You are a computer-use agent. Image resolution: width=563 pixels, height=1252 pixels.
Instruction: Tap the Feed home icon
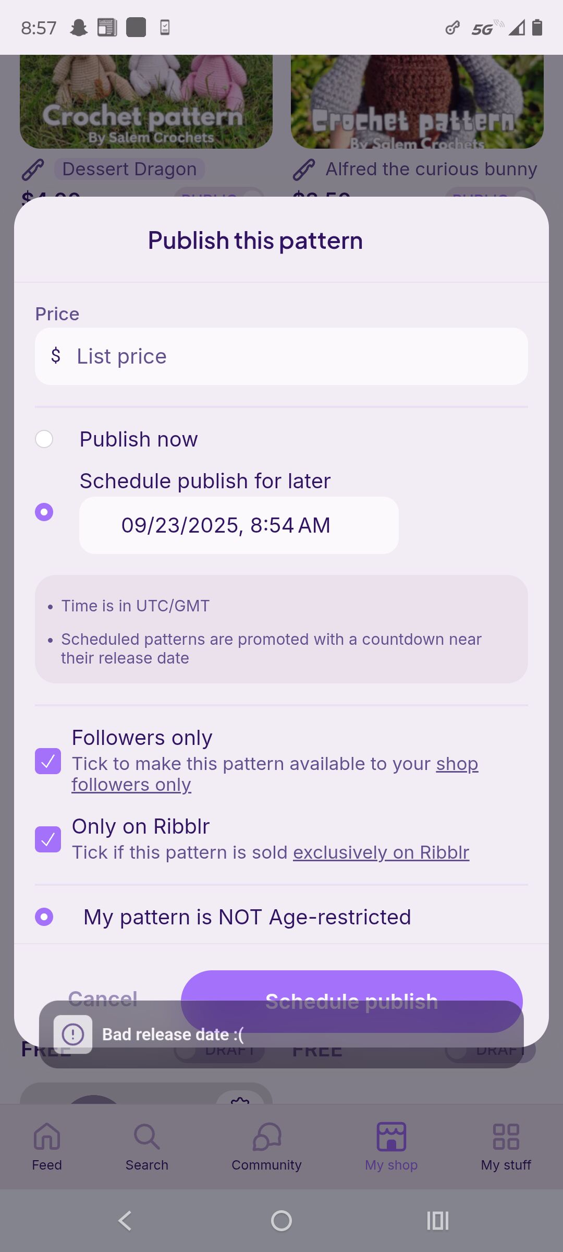47,1137
